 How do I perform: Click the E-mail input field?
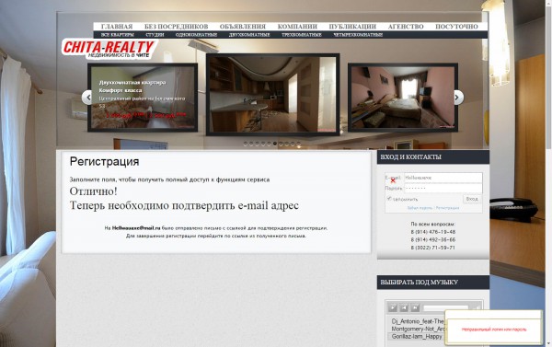pos(443,178)
